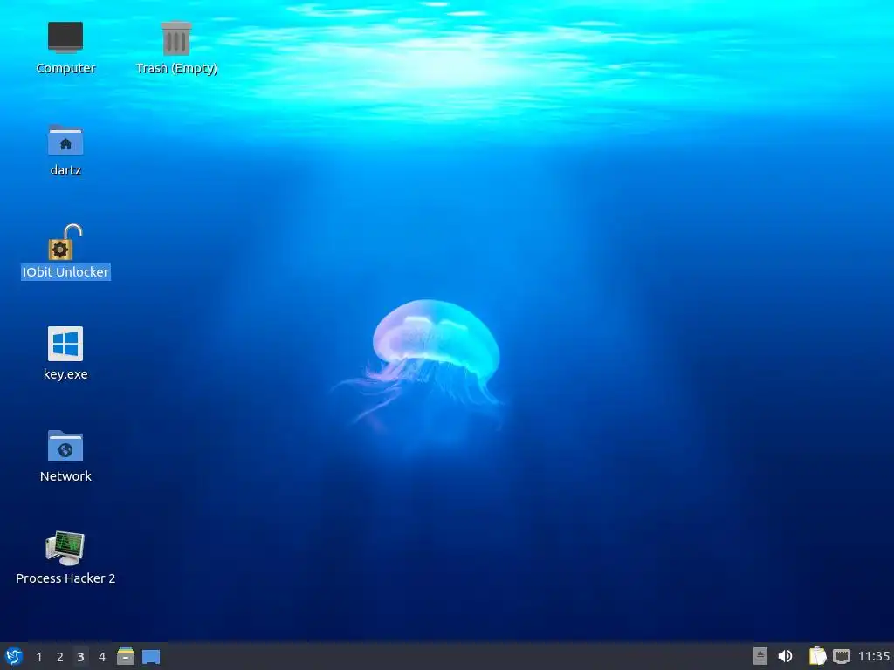Open the removable media eject tray icon
The image size is (894, 670).
pyautogui.click(x=760, y=656)
